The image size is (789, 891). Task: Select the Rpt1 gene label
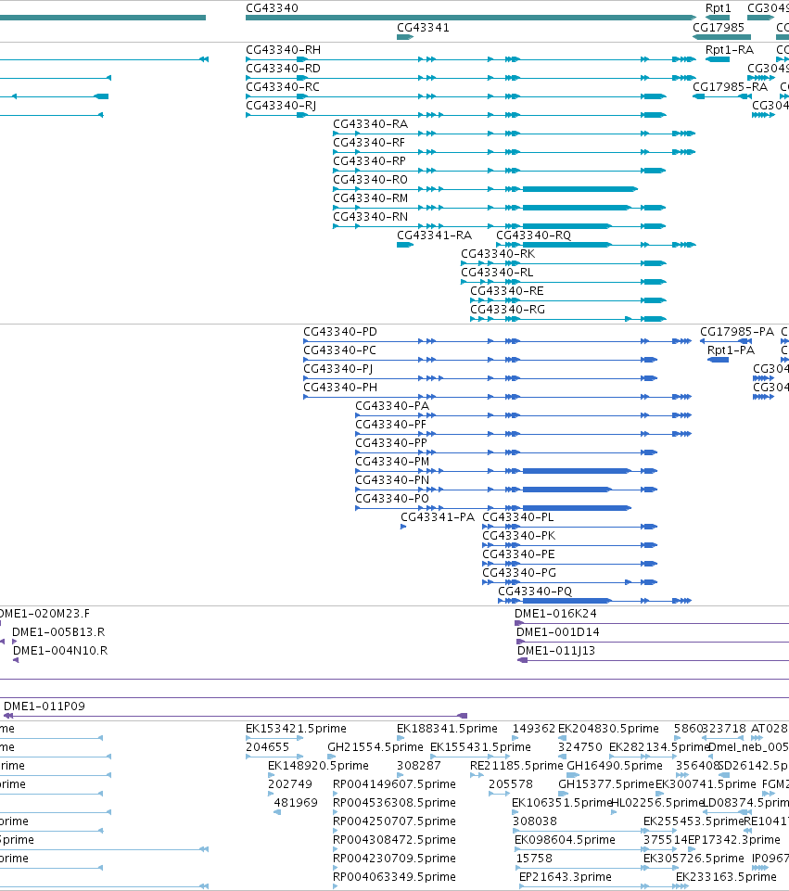[718, 8]
